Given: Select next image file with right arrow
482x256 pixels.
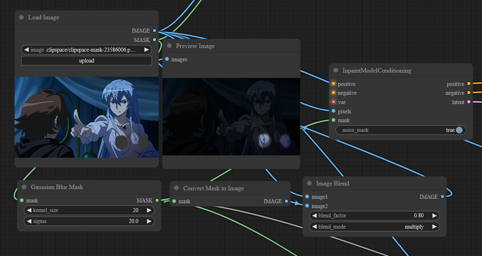Looking at the screenshot, I should pos(147,50).
